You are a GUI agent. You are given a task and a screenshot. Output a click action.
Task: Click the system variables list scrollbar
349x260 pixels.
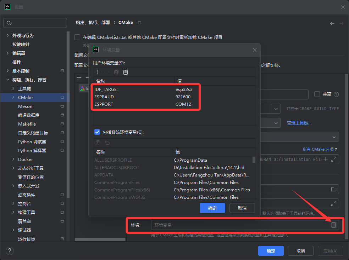point(254,160)
